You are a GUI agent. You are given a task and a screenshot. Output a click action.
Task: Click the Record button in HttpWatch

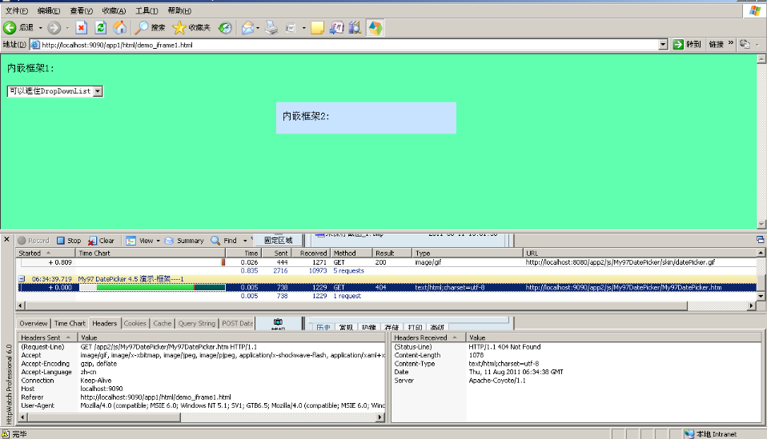tap(34, 241)
